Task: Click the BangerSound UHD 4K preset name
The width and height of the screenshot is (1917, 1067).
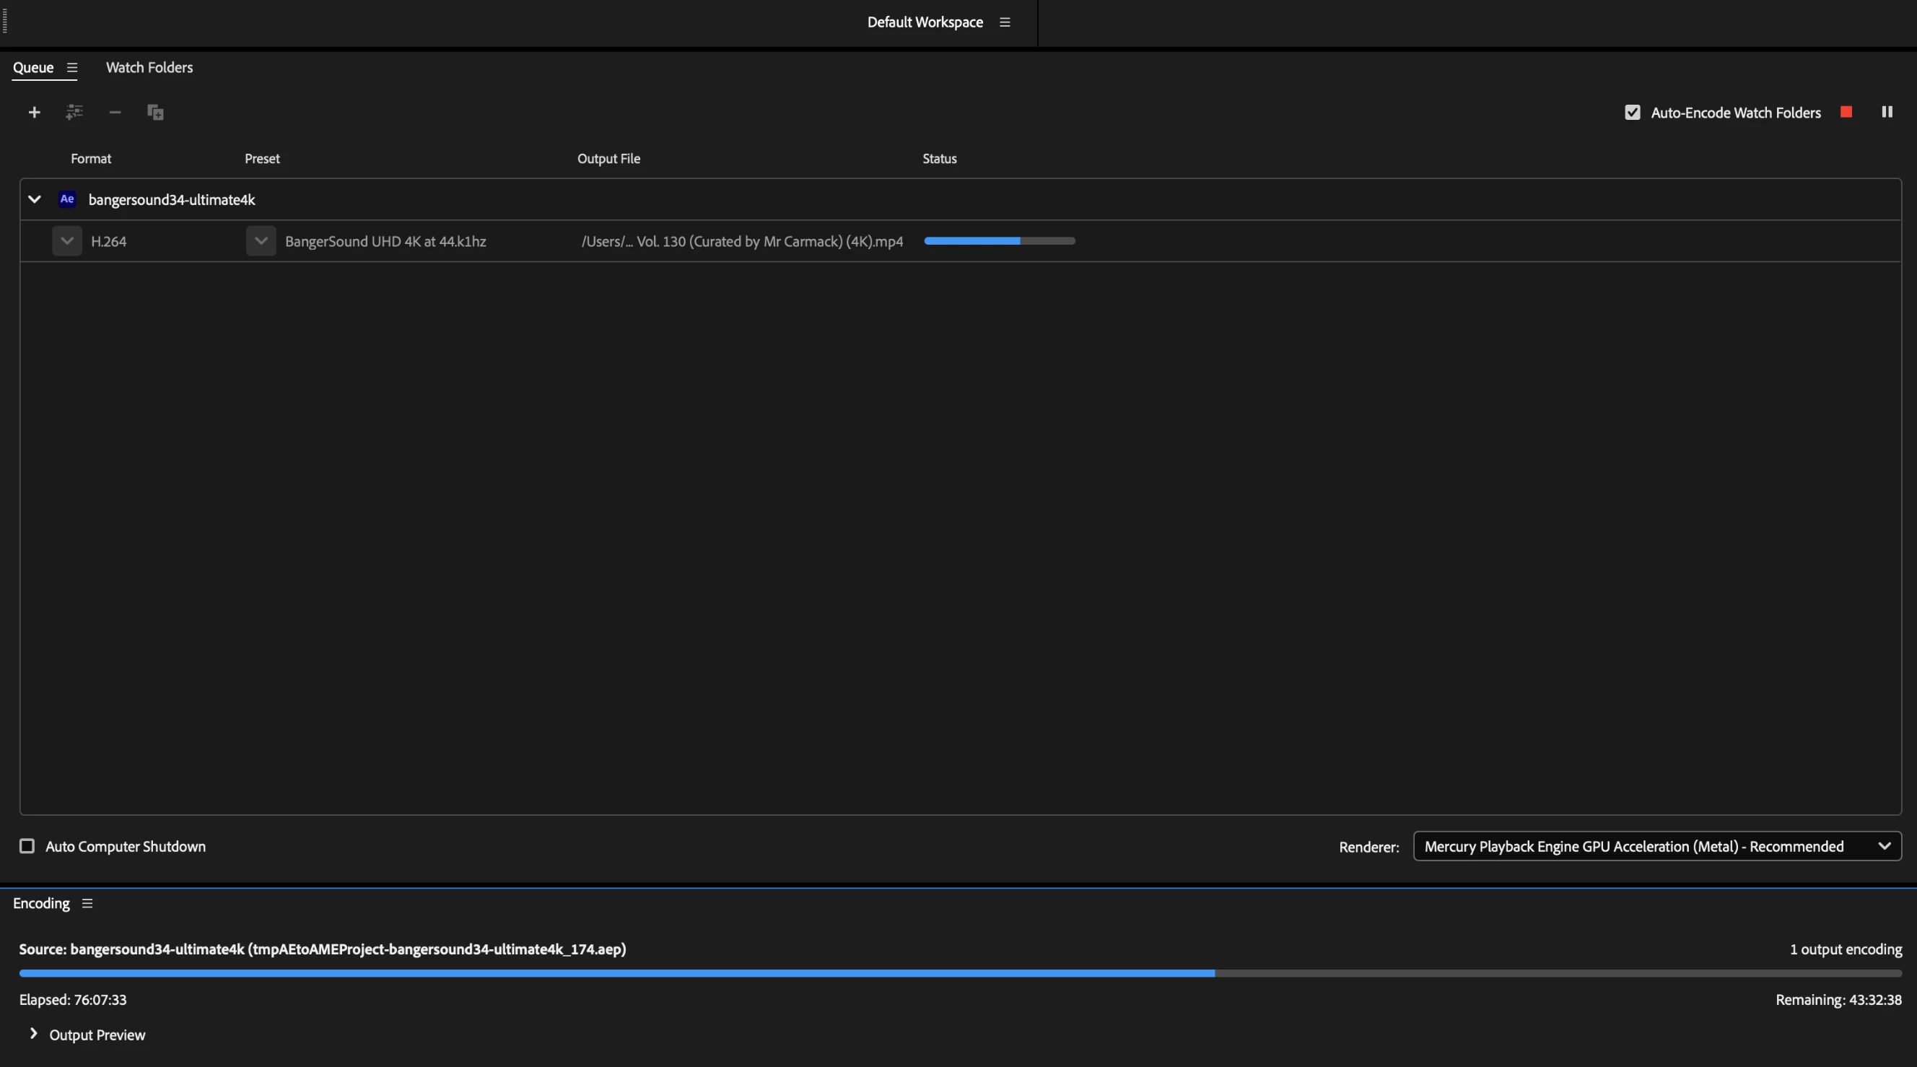Action: tap(385, 241)
